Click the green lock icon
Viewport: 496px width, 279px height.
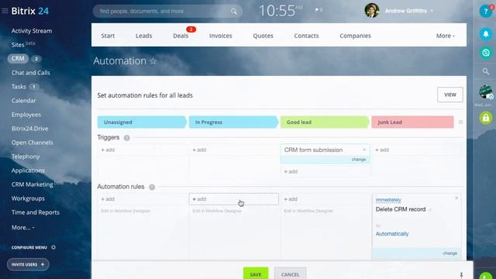click(486, 118)
